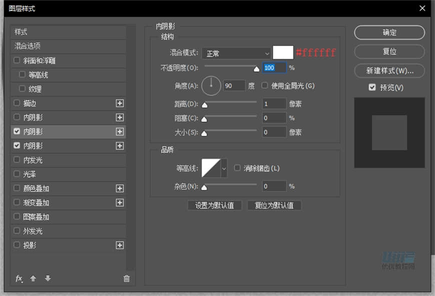Add another 描边 effect with its plus icon
This screenshot has width=435, height=296.
point(120,103)
